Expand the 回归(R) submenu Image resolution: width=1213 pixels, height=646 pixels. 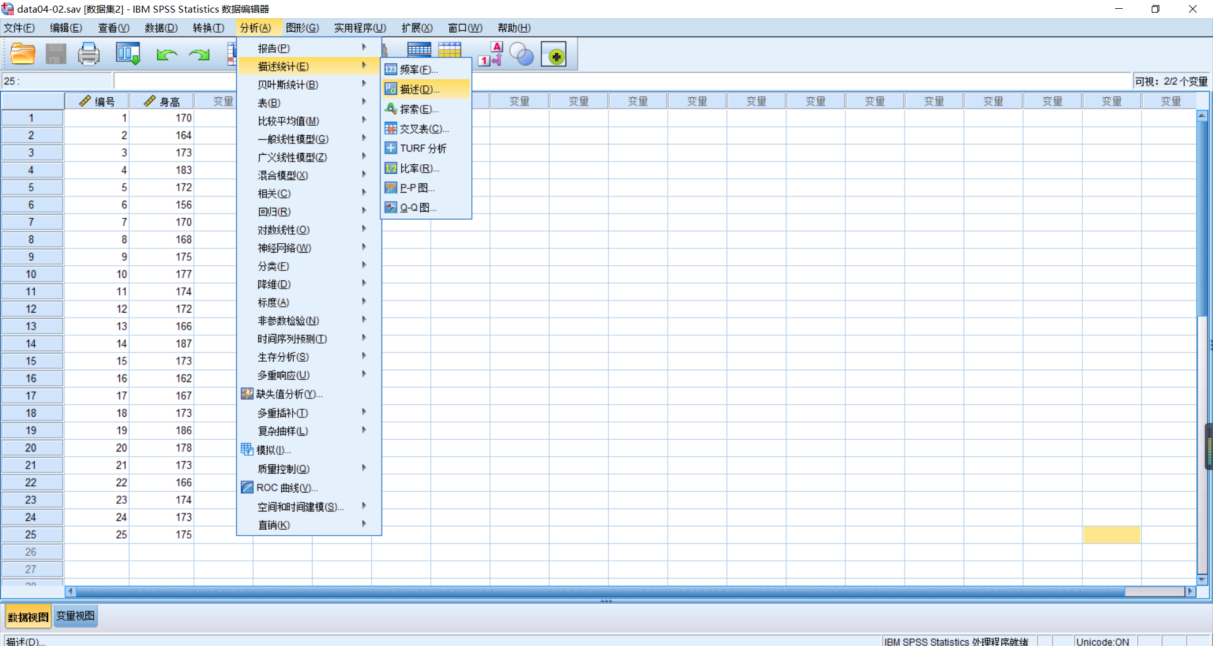309,212
